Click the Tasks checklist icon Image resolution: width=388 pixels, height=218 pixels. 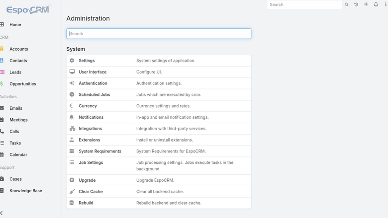(1, 143)
